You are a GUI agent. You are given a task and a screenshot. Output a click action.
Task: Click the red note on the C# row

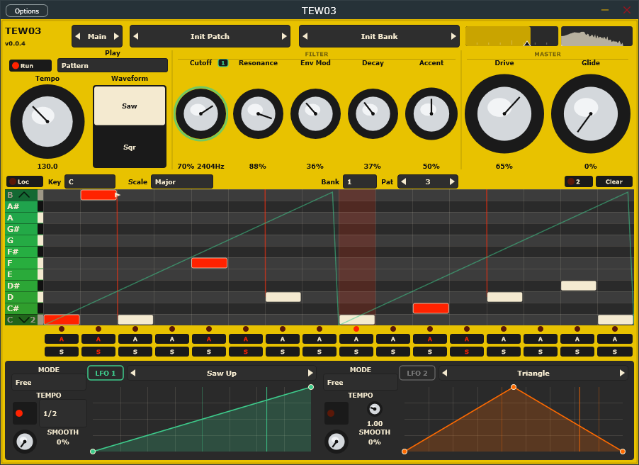(x=431, y=308)
